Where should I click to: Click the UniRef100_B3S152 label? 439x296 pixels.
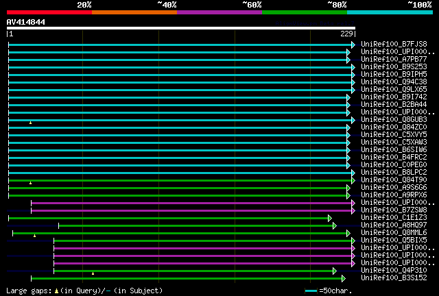point(394,278)
